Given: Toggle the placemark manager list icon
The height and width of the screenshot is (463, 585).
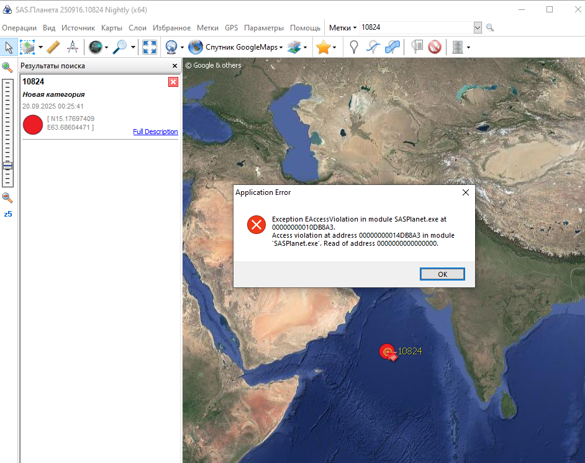Looking at the screenshot, I should click(417, 47).
